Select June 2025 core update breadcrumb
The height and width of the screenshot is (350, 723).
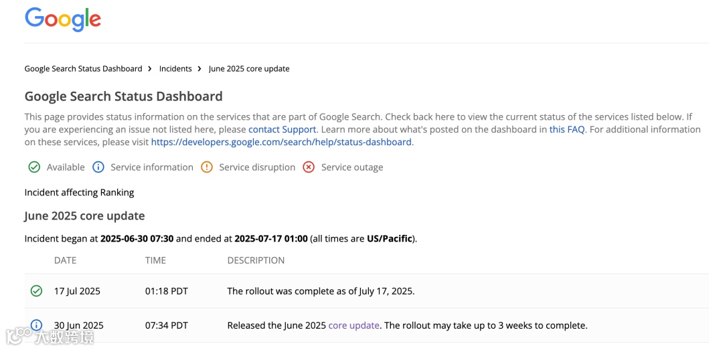pyautogui.click(x=249, y=69)
